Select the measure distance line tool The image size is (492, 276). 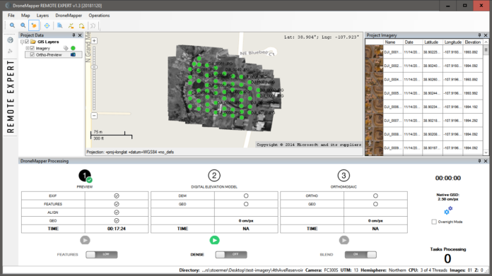pyautogui.click(x=71, y=25)
